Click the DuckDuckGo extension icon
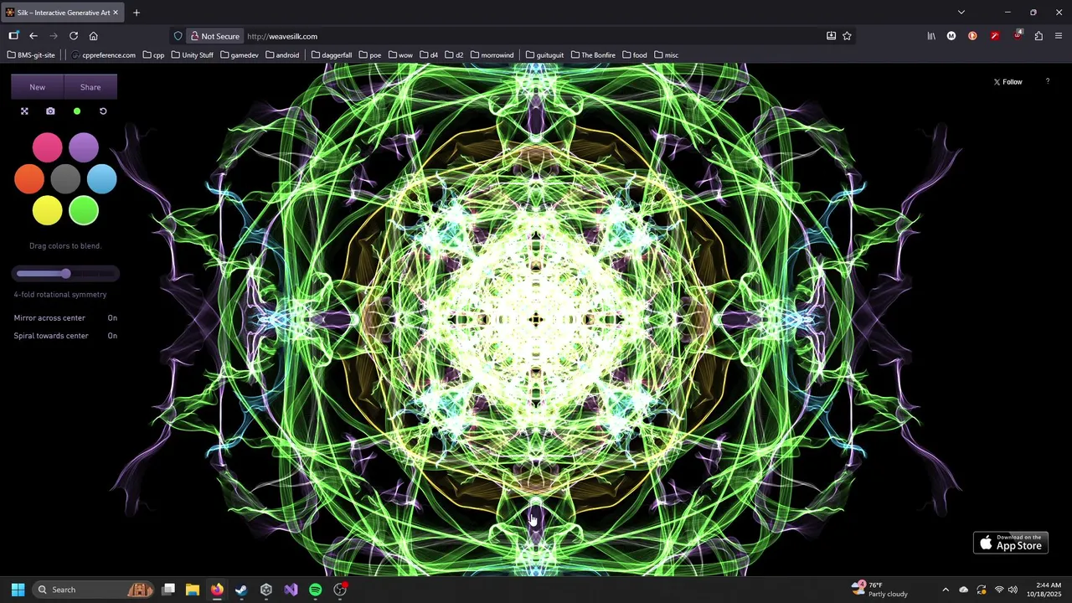1072x603 pixels. tap(972, 36)
